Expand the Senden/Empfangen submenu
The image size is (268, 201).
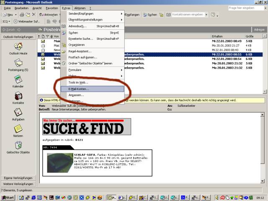(x=92, y=13)
